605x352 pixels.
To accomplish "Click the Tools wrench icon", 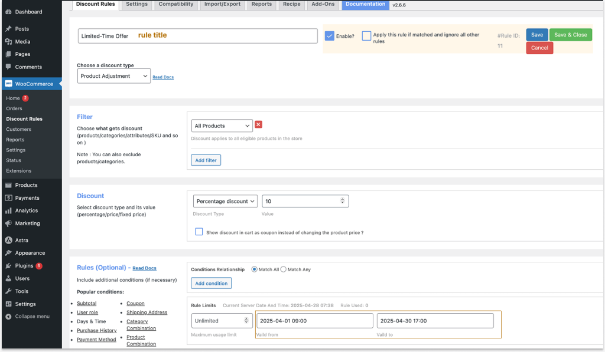I will tap(8, 291).
